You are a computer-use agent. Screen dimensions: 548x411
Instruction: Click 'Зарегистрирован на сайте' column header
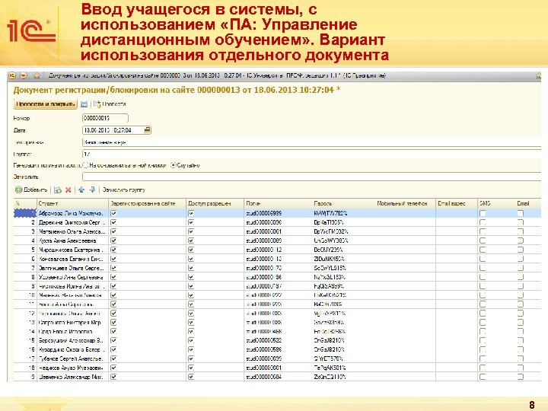tap(147, 203)
